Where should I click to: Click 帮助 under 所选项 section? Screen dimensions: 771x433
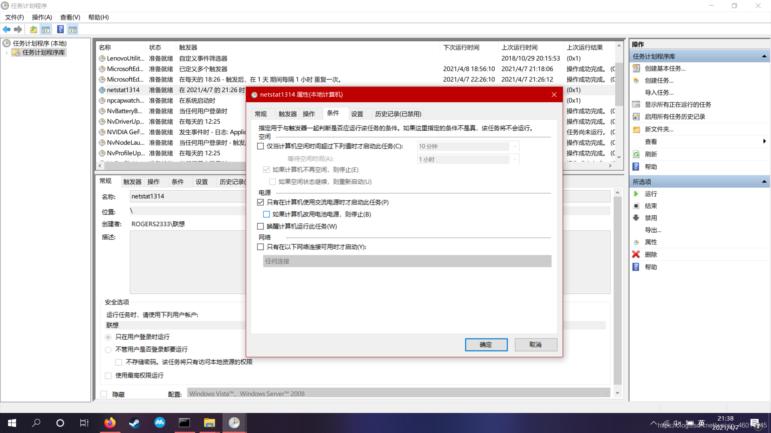pos(651,267)
